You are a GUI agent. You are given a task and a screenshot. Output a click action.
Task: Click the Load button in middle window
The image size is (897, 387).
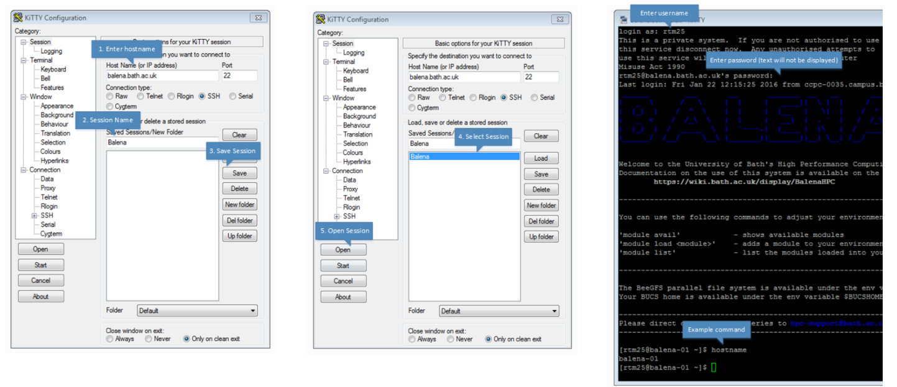541,159
